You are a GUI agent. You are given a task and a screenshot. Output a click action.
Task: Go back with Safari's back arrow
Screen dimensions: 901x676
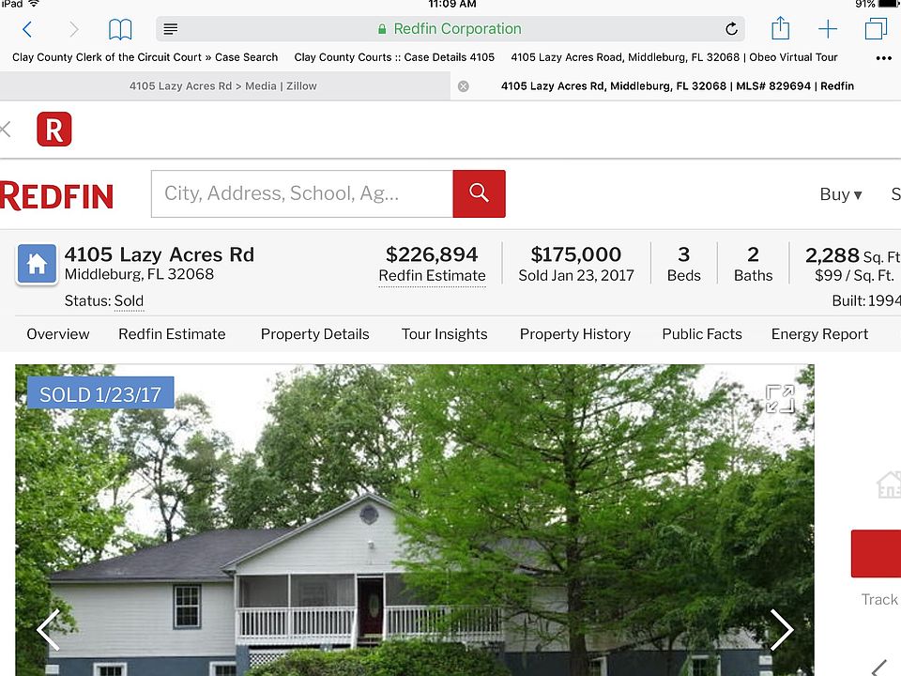click(x=27, y=29)
